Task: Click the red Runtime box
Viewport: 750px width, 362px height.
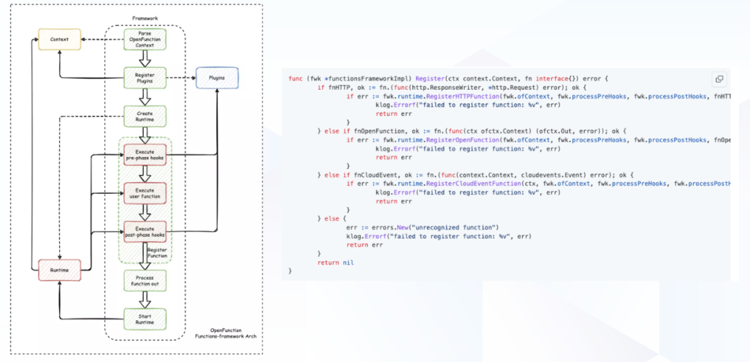Action: pyautogui.click(x=59, y=270)
